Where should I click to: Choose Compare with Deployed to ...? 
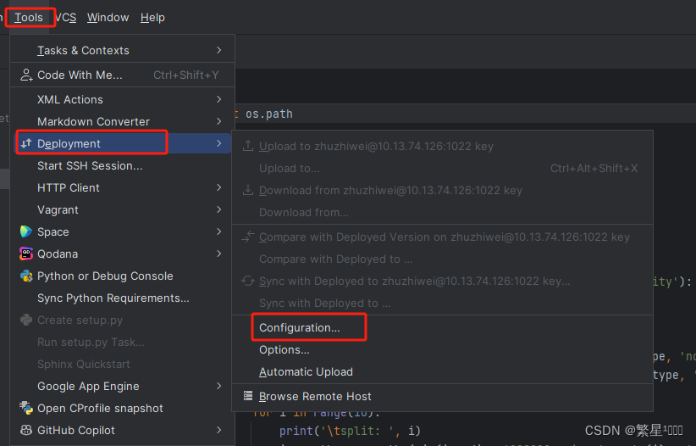(x=442, y=259)
